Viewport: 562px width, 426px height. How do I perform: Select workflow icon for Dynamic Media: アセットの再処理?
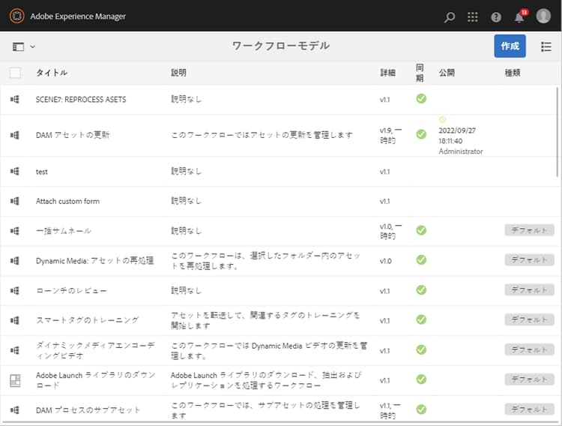(15, 260)
